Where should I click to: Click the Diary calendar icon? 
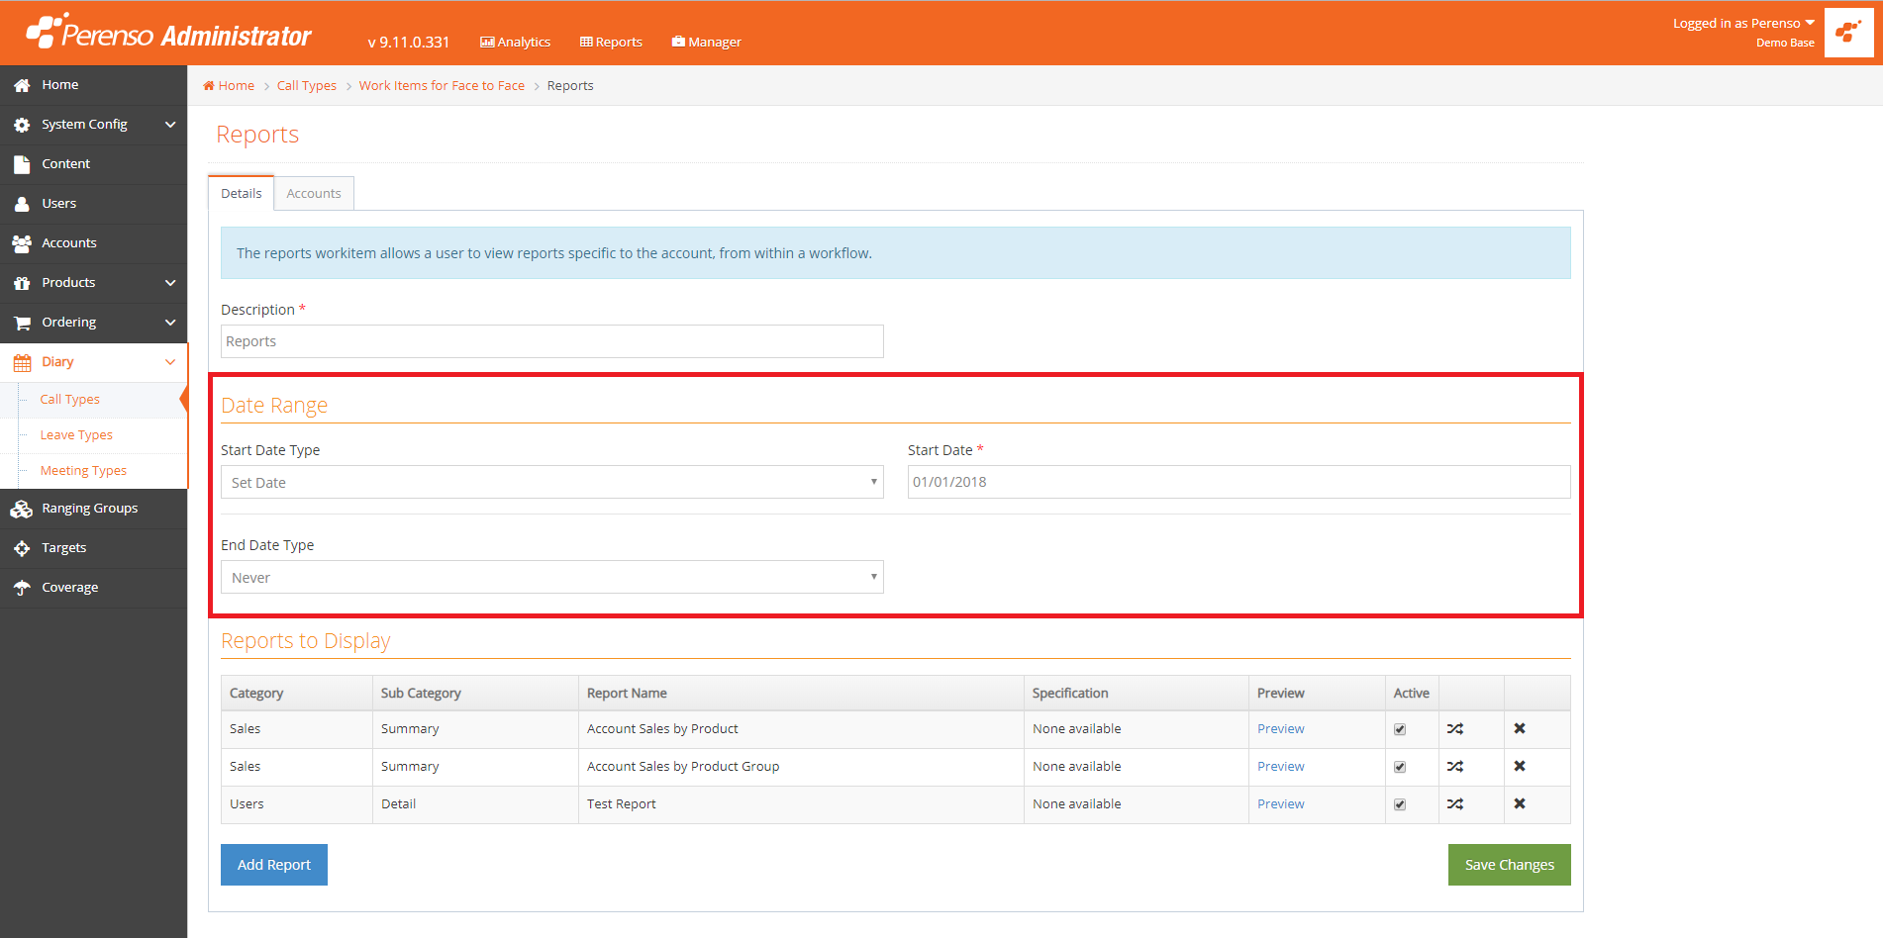point(22,362)
